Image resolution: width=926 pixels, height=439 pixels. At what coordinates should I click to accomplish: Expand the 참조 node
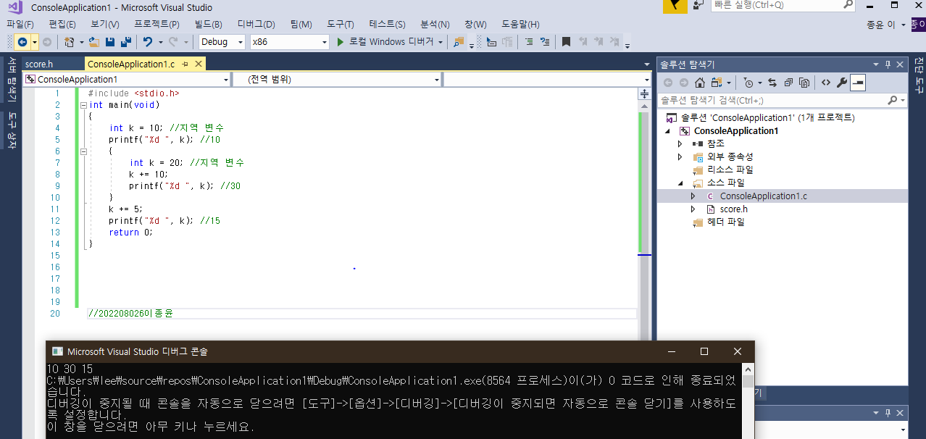pyautogui.click(x=680, y=143)
